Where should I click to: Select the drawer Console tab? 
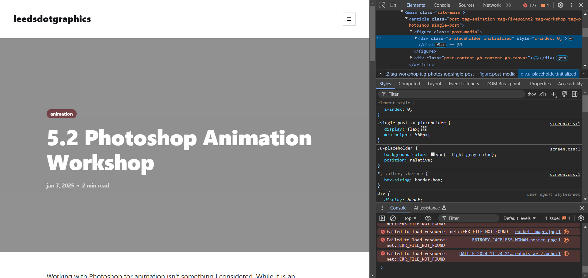tap(398, 208)
